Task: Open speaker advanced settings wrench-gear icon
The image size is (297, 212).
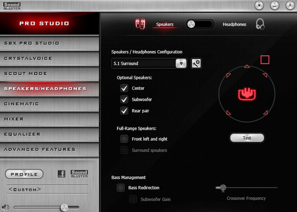Action: click(x=196, y=63)
